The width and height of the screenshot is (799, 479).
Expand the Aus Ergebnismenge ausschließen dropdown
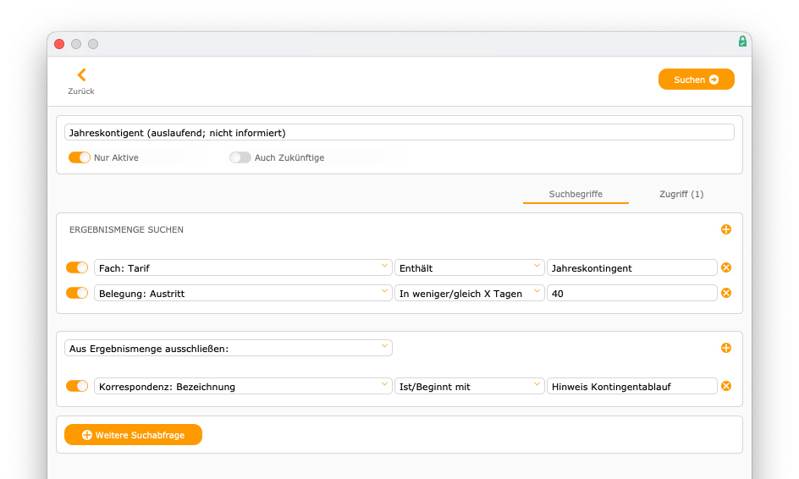coord(229,348)
